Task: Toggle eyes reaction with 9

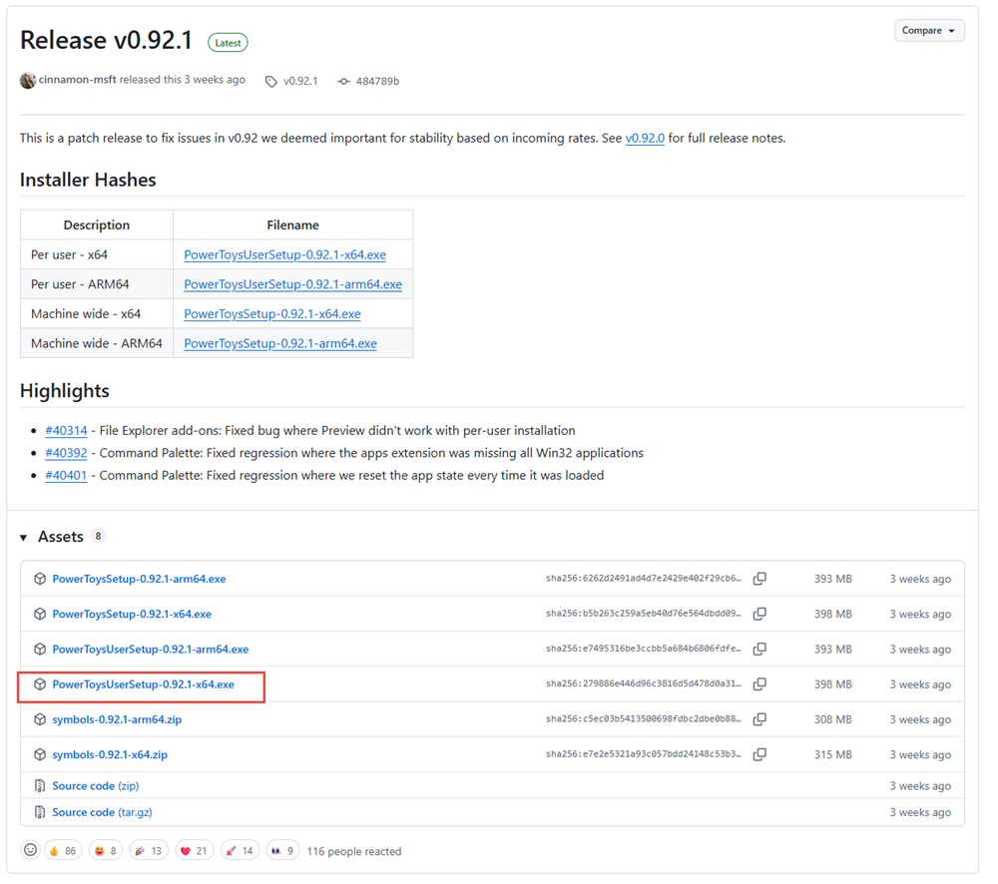Action: click(x=282, y=851)
